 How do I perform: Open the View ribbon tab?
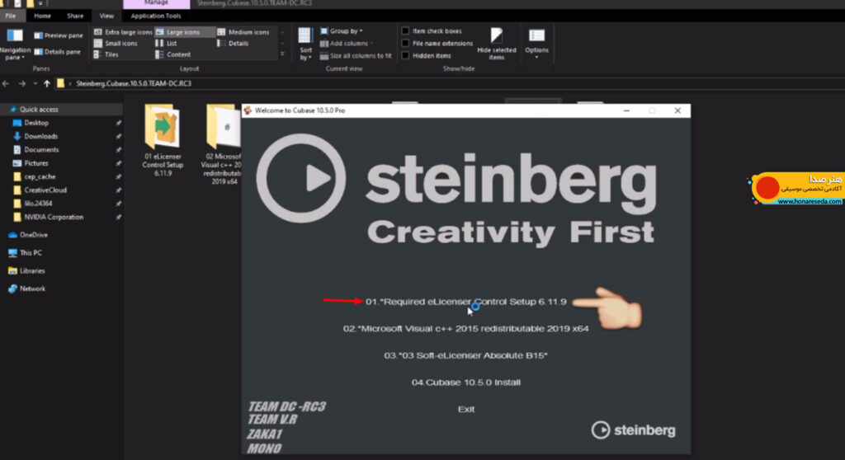(106, 16)
